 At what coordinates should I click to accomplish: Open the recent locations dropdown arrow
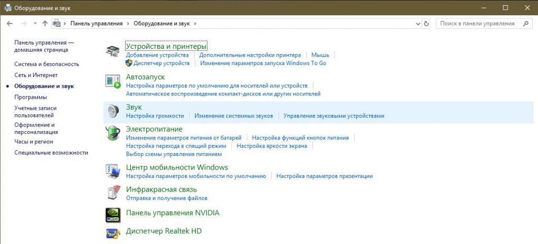click(35, 24)
